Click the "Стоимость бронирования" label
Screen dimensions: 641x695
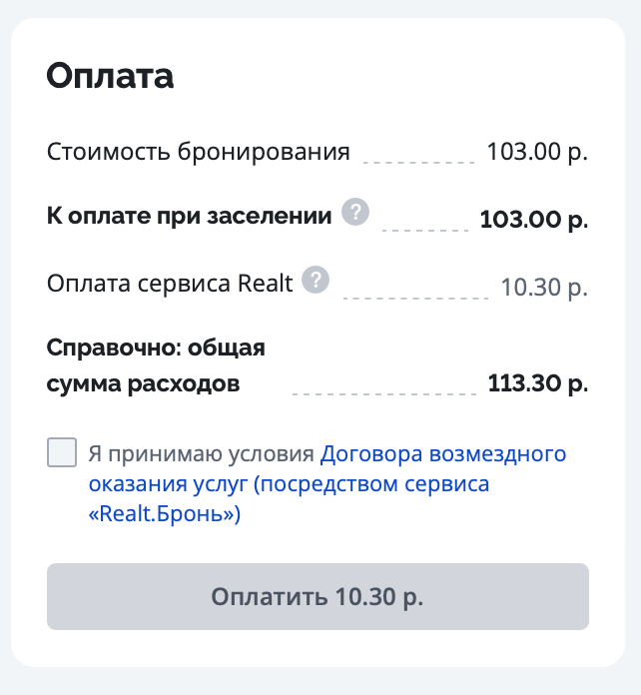198,153
